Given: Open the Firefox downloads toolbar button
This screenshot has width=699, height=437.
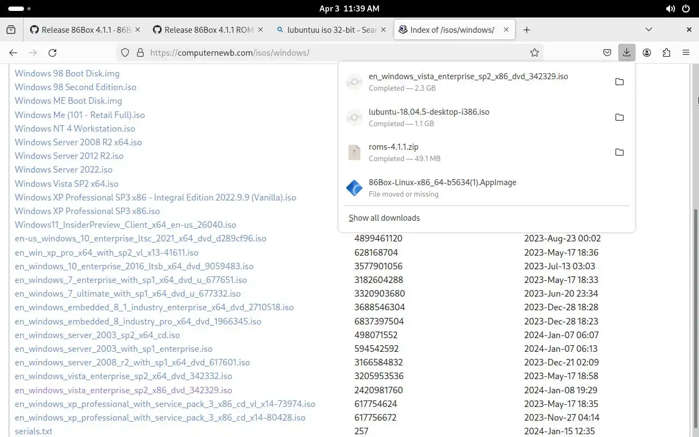Looking at the screenshot, I should [x=626, y=52].
